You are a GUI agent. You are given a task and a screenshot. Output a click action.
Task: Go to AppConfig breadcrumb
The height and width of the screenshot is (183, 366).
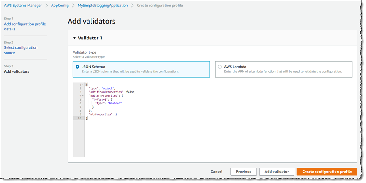click(x=60, y=6)
